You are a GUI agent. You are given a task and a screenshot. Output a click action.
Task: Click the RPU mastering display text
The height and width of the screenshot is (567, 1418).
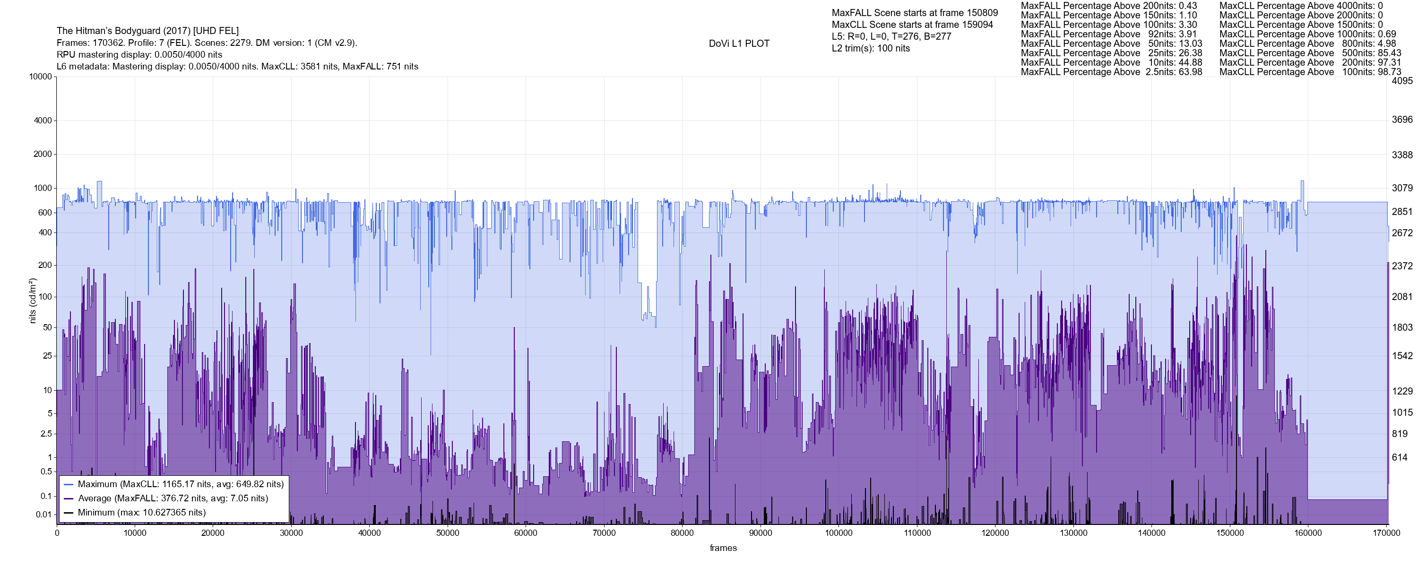139,54
